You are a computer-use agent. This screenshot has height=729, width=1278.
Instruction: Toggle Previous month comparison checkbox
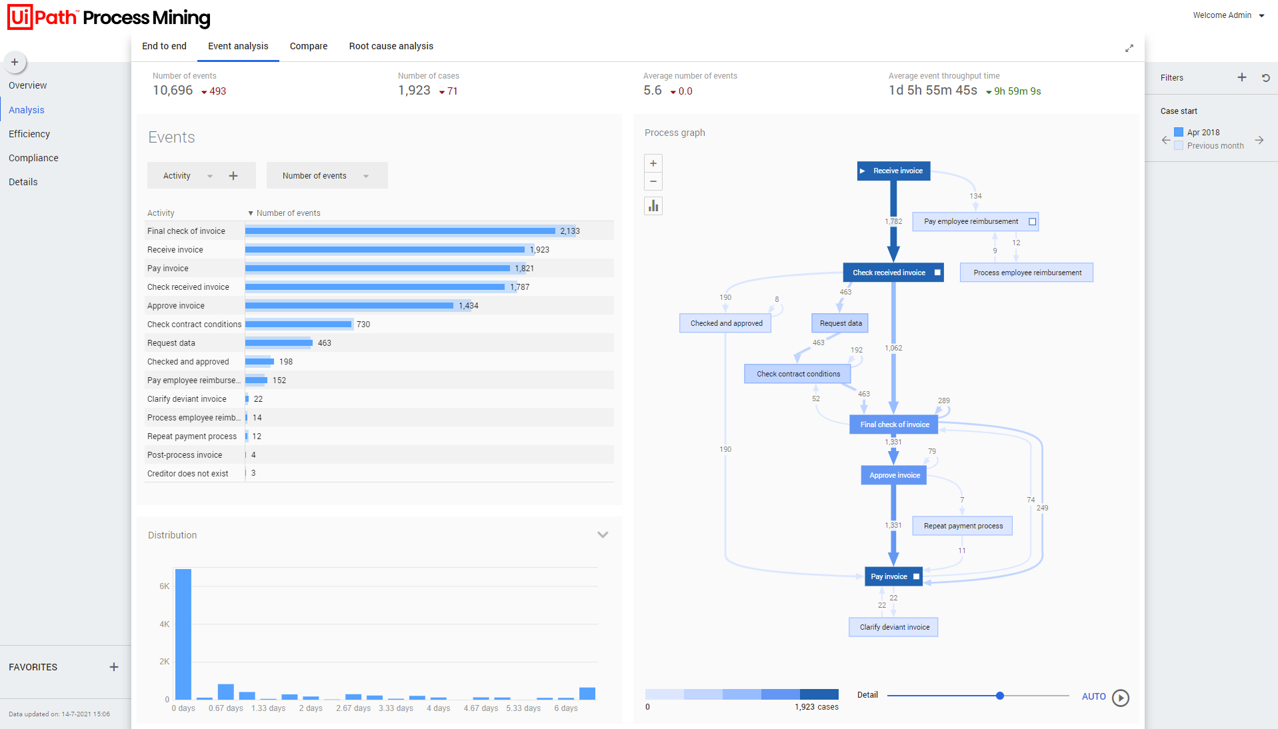tap(1179, 145)
